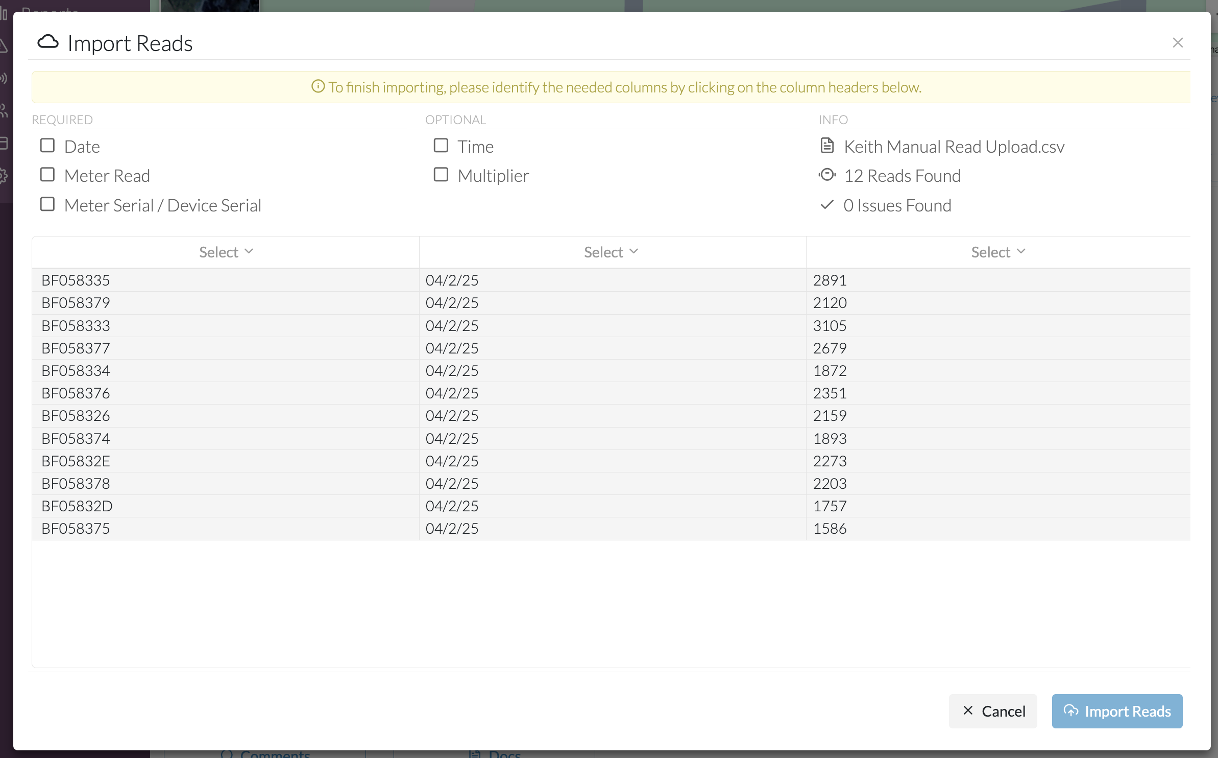Click the 0 Issues Found text
This screenshot has height=758, width=1218.
[x=897, y=205]
